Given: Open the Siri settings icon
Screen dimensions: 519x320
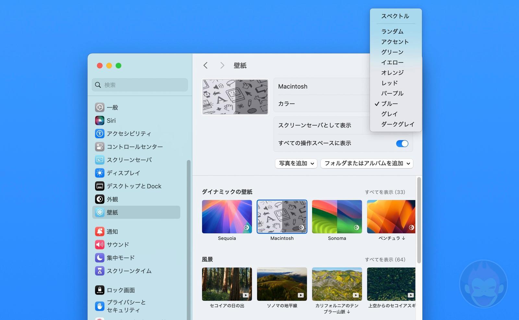Looking at the screenshot, I should (x=100, y=120).
